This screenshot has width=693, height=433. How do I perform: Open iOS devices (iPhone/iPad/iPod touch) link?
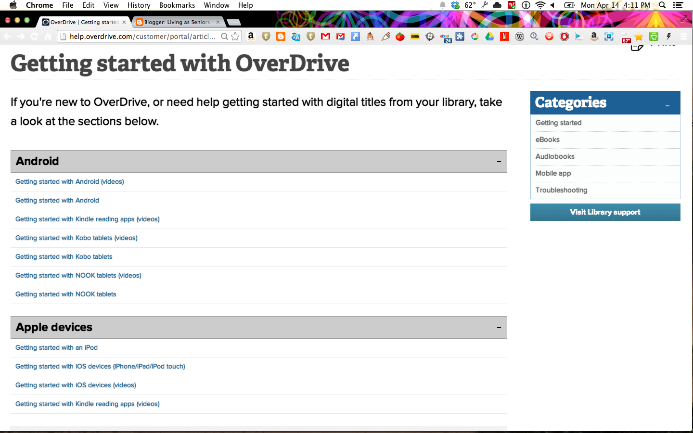100,367
